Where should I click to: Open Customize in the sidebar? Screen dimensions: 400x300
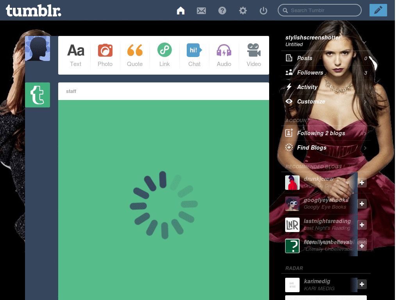[326, 102]
